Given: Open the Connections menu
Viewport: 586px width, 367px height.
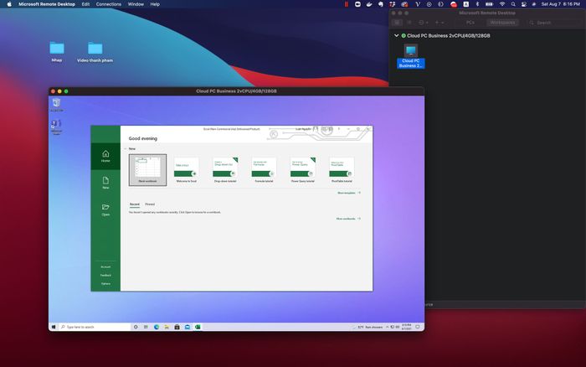Looking at the screenshot, I should [108, 4].
